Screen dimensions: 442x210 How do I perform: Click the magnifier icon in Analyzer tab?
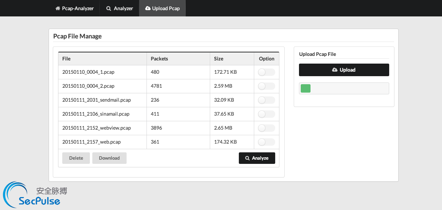[x=109, y=8]
